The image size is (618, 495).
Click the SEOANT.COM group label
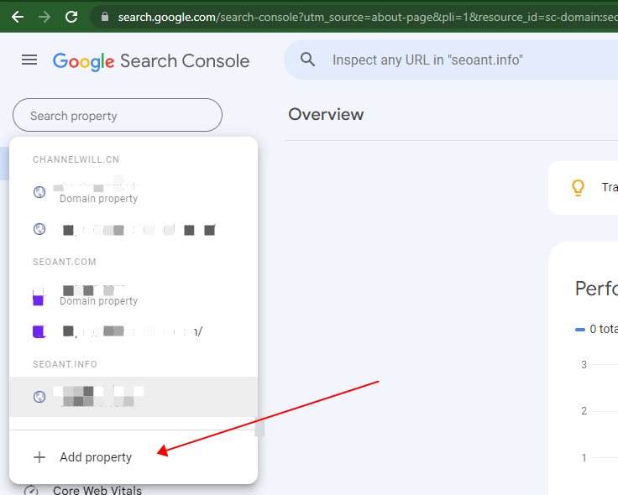coord(65,262)
